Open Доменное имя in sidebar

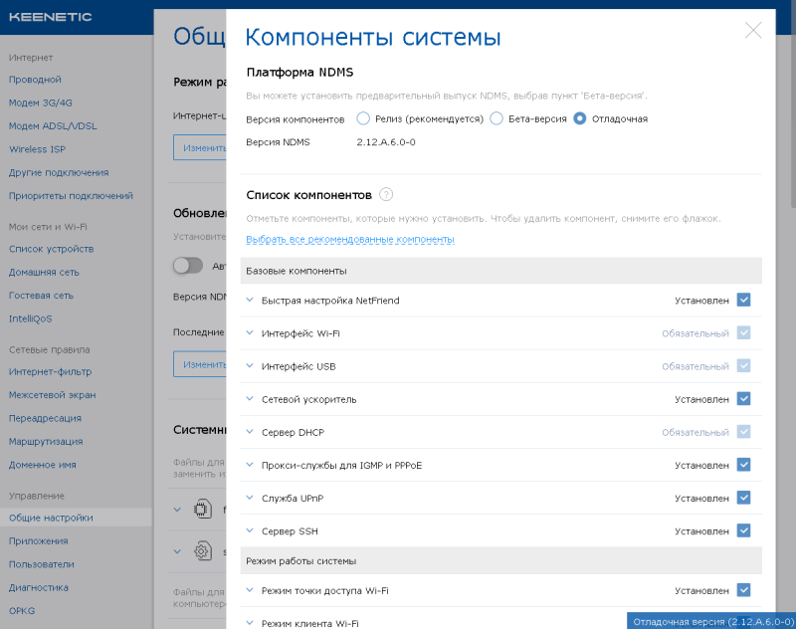[43, 465]
